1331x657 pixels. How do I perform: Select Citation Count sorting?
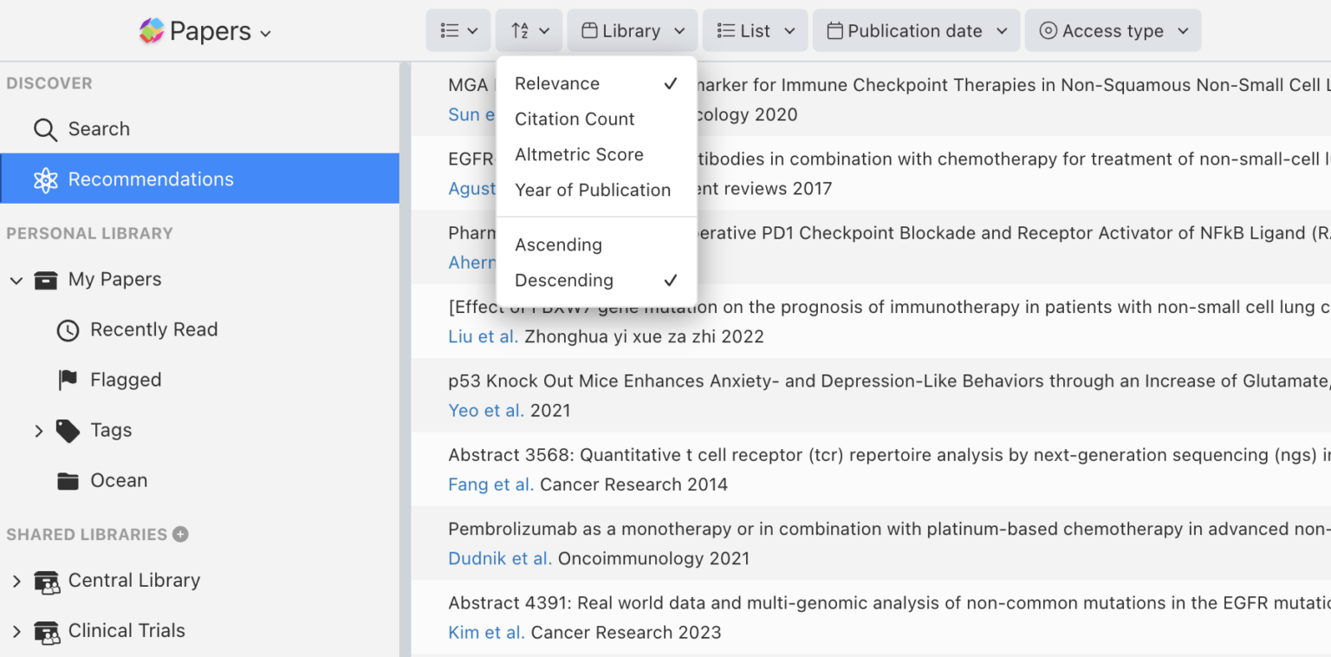point(575,119)
